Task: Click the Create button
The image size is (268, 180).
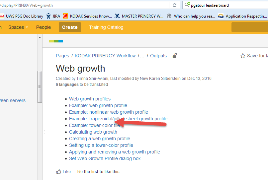Action: coord(70,27)
